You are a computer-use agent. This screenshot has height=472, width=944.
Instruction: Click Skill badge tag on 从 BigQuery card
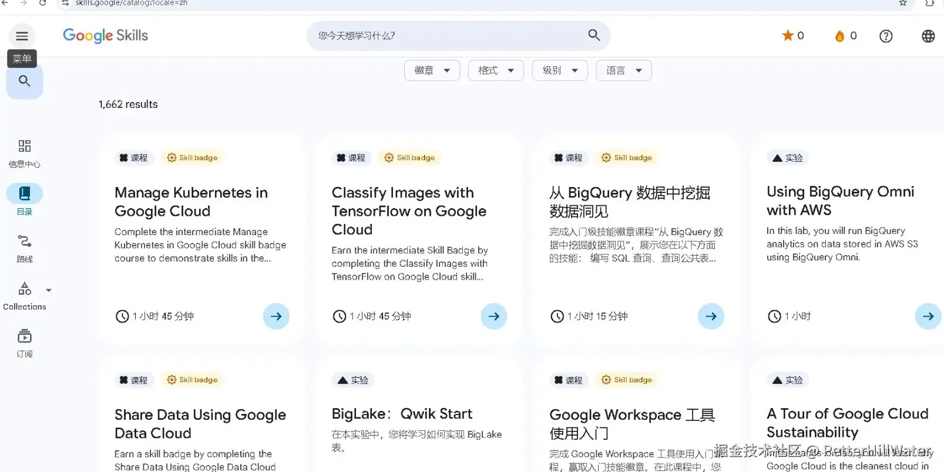[x=627, y=158]
